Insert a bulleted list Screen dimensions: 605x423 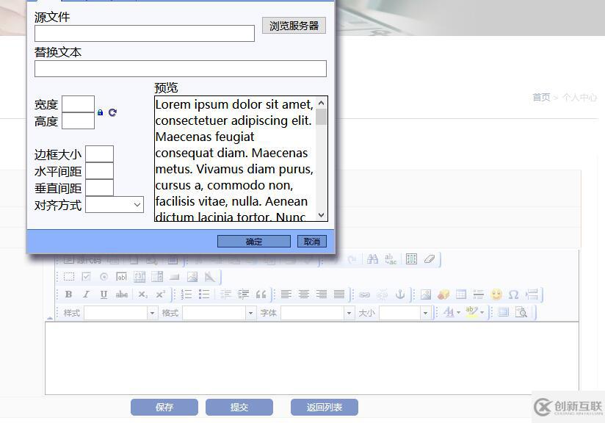coord(204,294)
